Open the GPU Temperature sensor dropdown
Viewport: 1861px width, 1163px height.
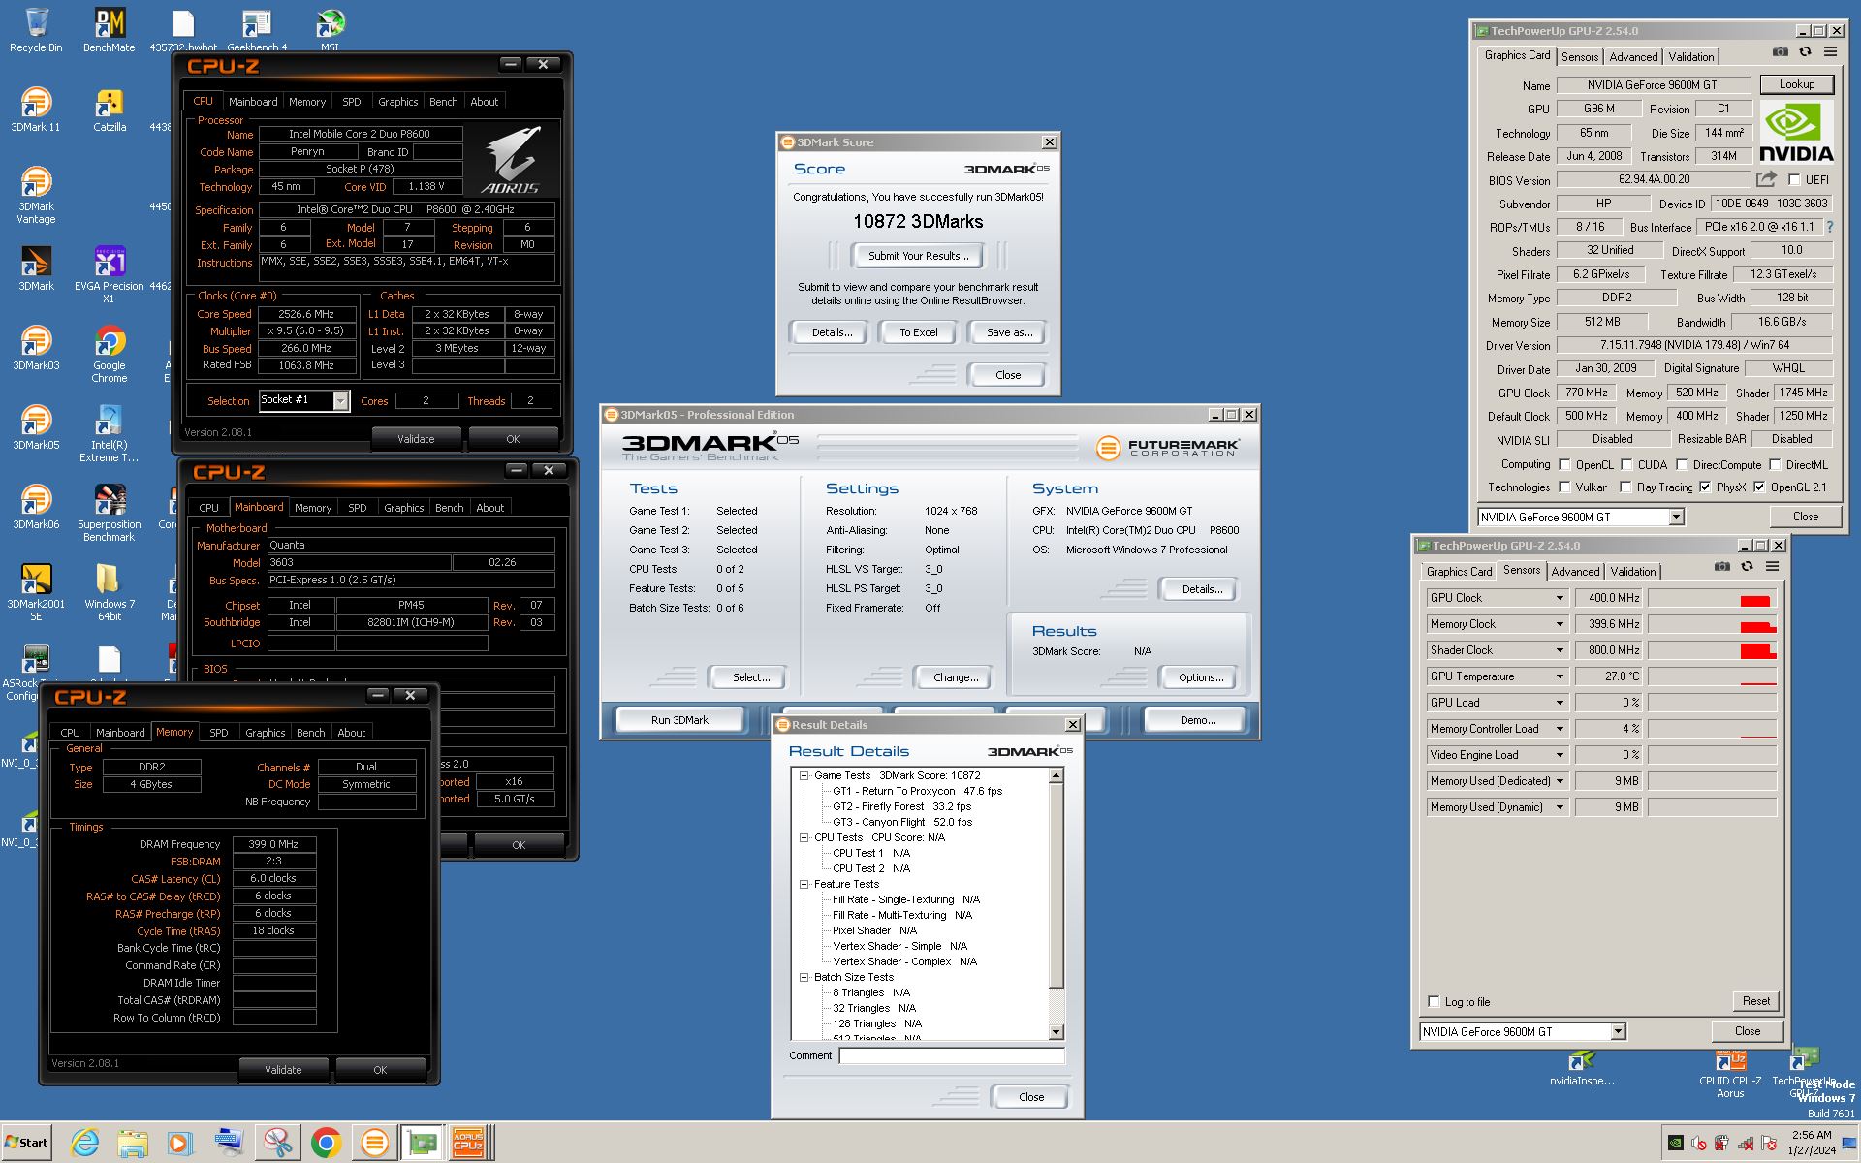pyautogui.click(x=1560, y=676)
